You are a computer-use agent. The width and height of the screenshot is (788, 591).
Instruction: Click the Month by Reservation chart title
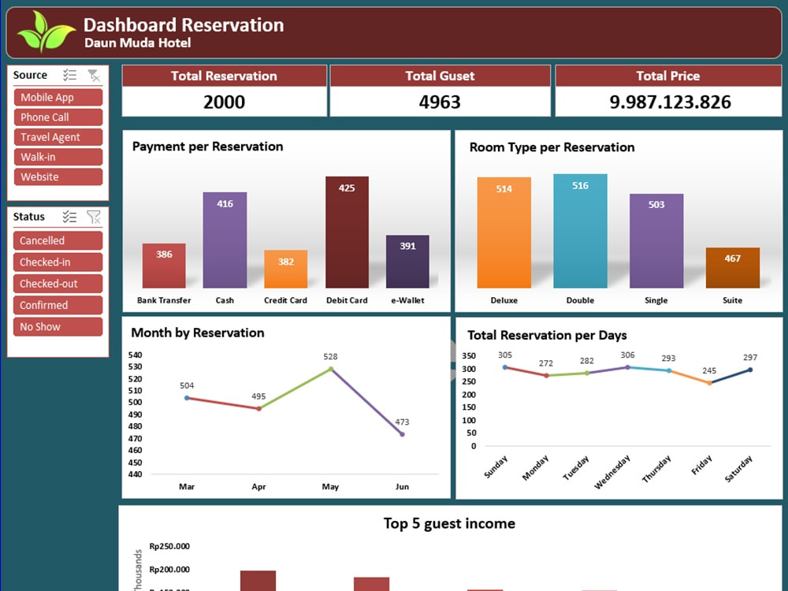click(x=198, y=333)
